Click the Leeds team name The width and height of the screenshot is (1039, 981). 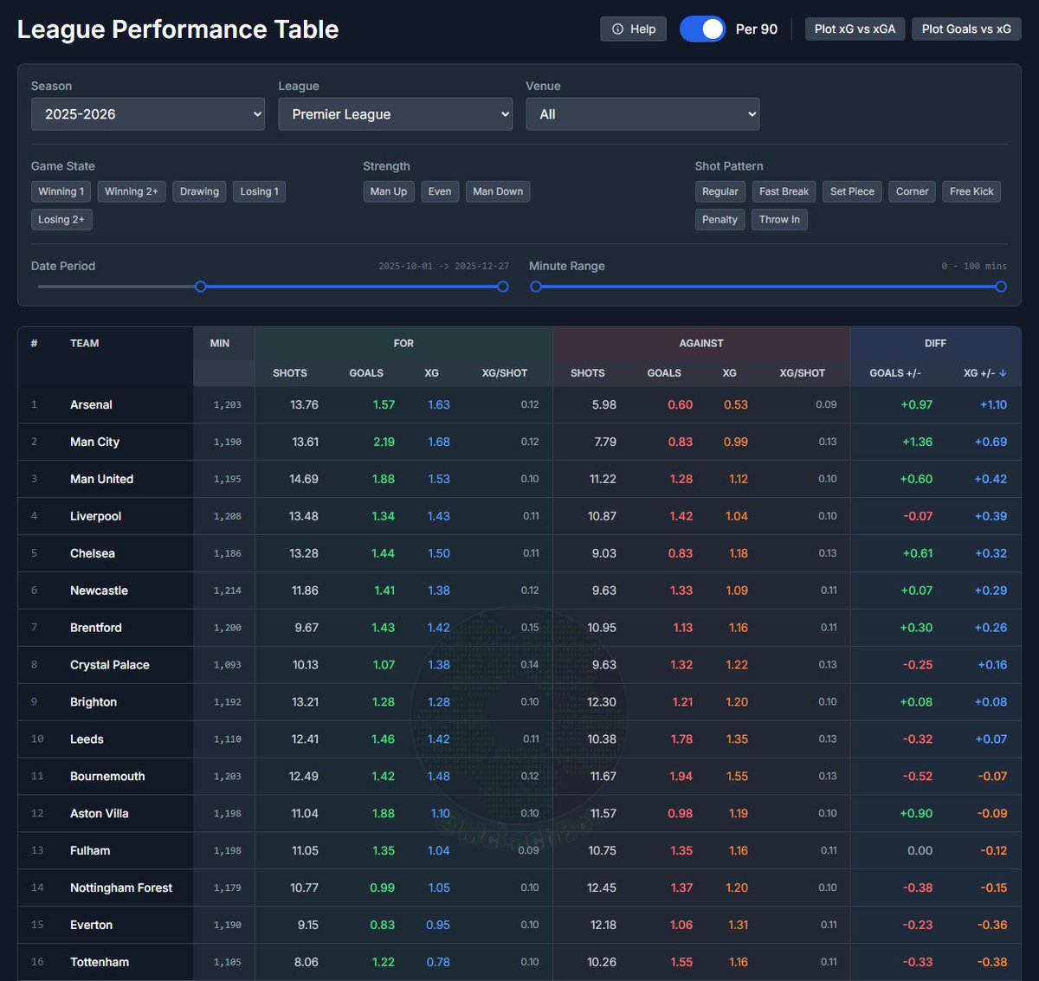[x=87, y=739]
